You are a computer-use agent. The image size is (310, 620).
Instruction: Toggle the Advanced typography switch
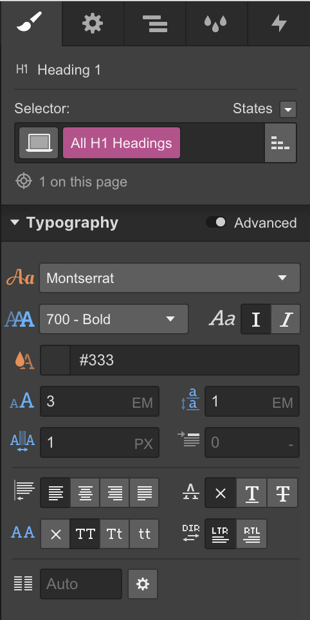(x=216, y=223)
